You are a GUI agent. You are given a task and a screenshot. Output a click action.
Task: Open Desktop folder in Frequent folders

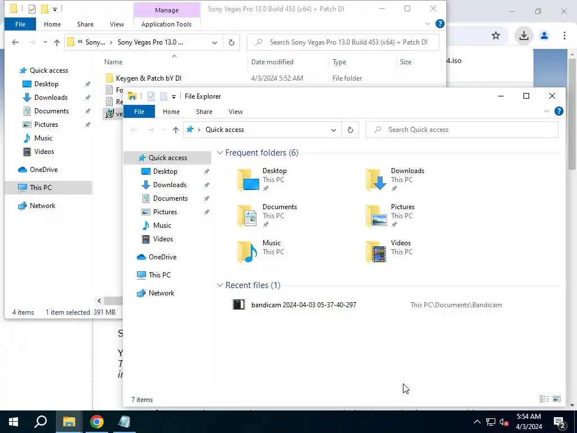tap(262, 179)
